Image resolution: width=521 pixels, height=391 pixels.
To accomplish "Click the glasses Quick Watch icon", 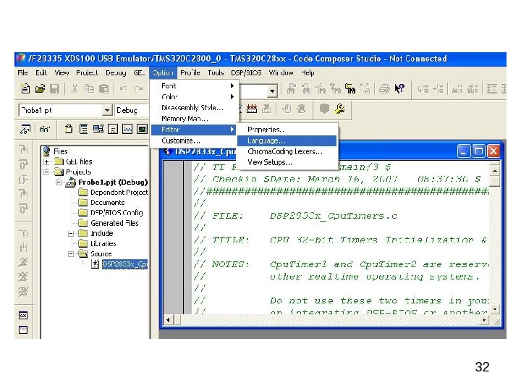I will click(x=44, y=129).
